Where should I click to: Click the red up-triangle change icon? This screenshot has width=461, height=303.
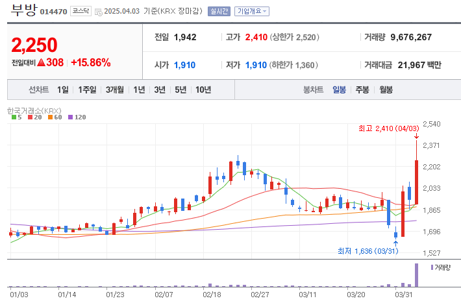[41, 62]
